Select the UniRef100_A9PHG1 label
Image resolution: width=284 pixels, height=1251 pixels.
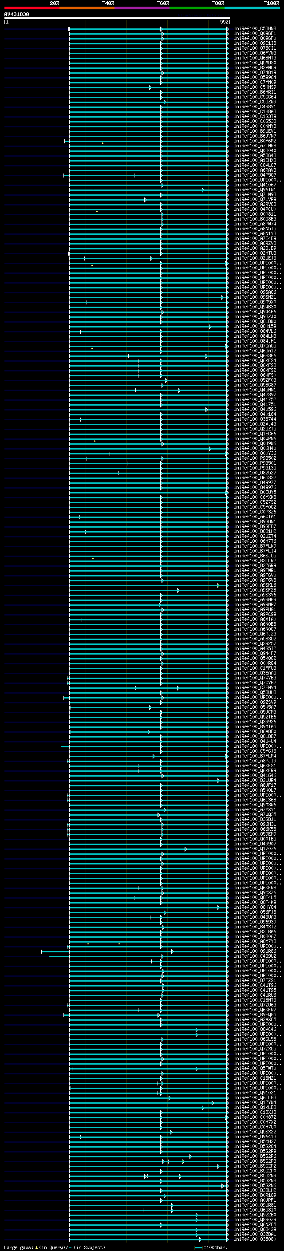[x=255, y=609]
